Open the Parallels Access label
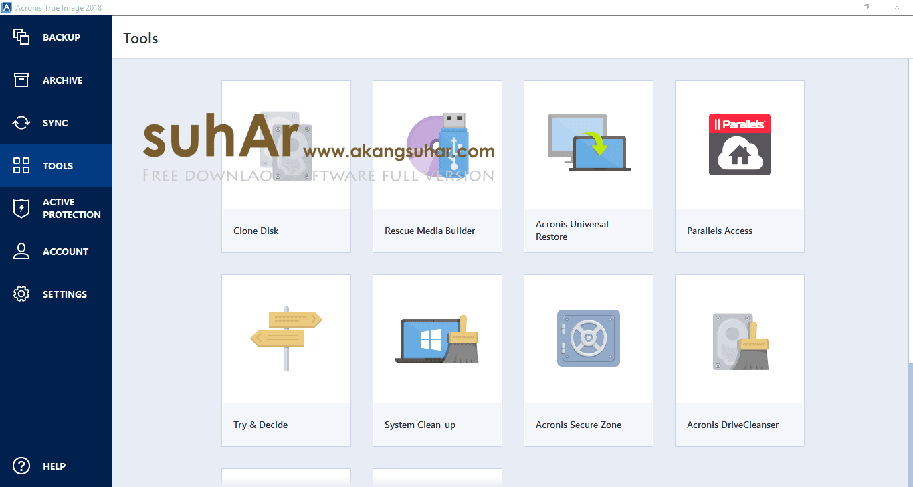The image size is (913, 487). tap(720, 231)
